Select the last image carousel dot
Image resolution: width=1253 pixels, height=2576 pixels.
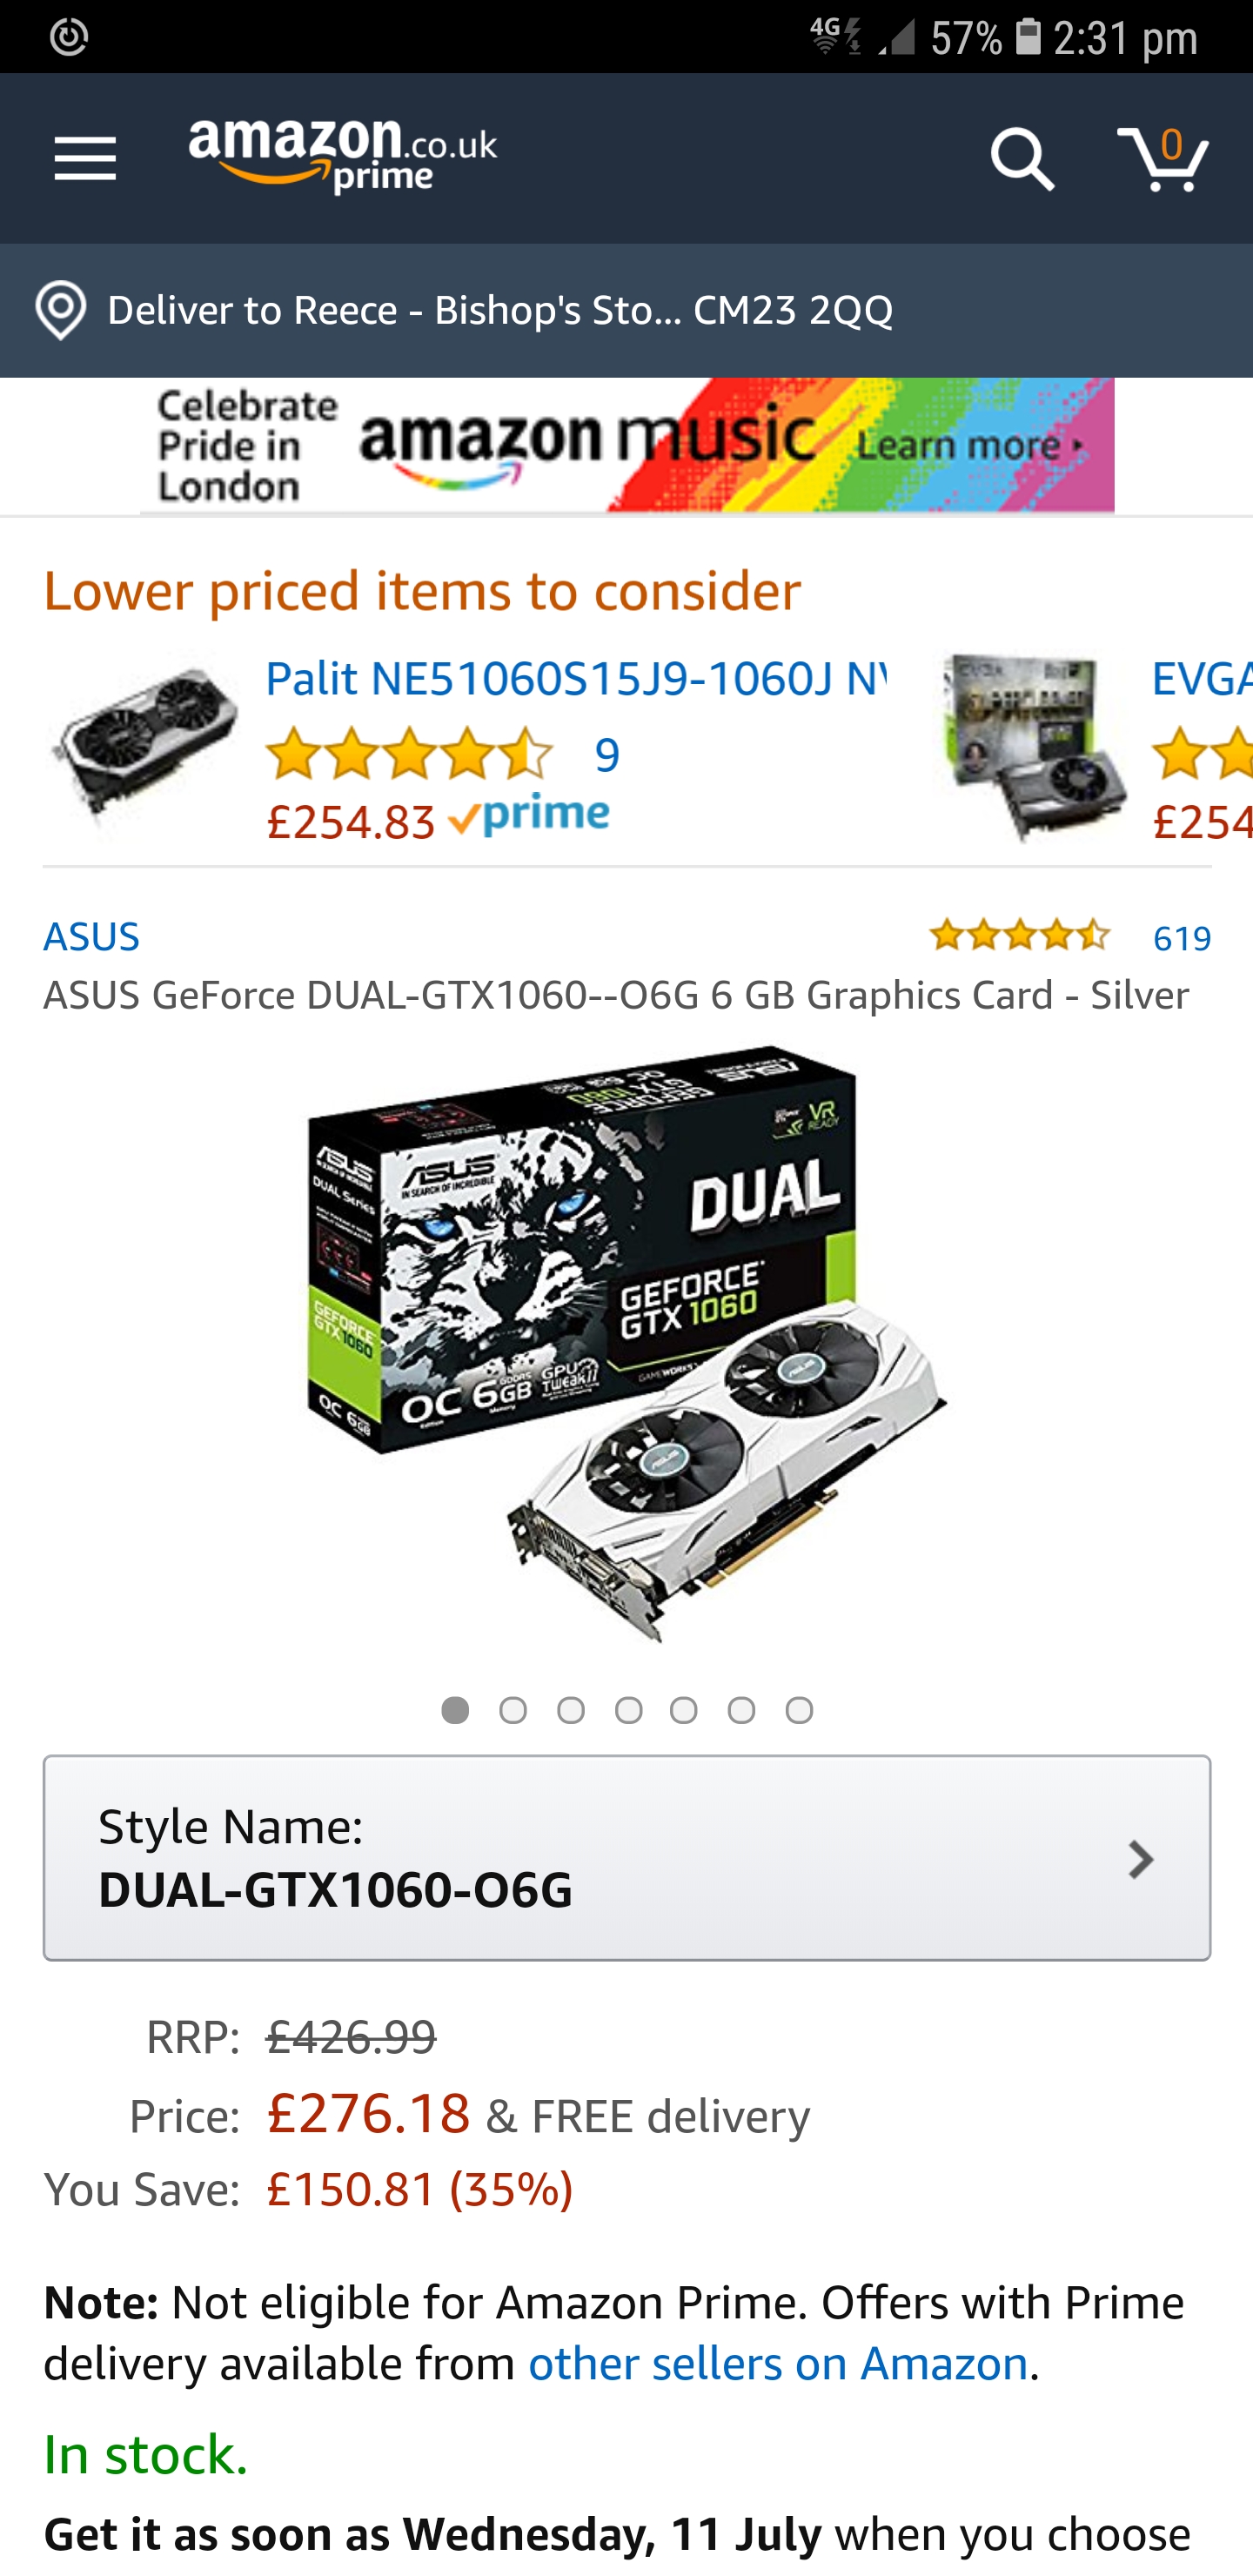point(799,1710)
